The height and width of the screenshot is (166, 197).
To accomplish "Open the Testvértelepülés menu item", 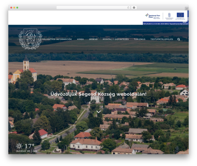I will (x=162, y=39).
